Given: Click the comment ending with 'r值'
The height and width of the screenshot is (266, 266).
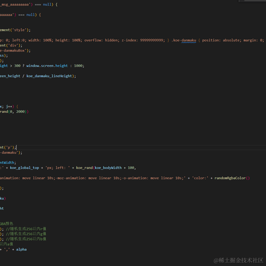Looking at the screenshot, I should pyautogui.click(x=26, y=229).
